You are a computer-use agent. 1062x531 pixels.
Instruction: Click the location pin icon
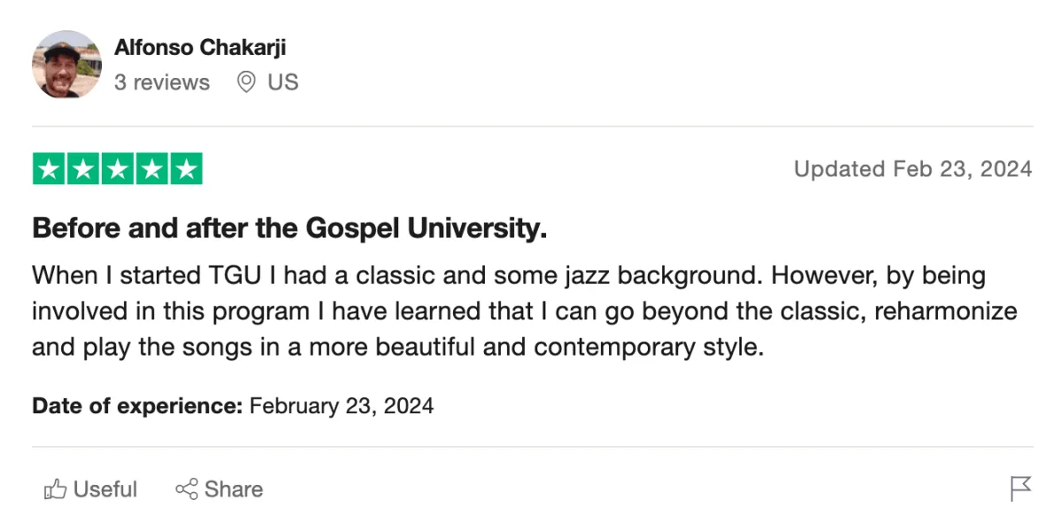pyautogui.click(x=247, y=82)
